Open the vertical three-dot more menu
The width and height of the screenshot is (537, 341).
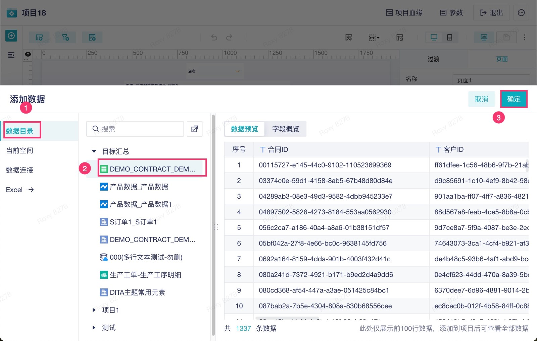point(525,38)
